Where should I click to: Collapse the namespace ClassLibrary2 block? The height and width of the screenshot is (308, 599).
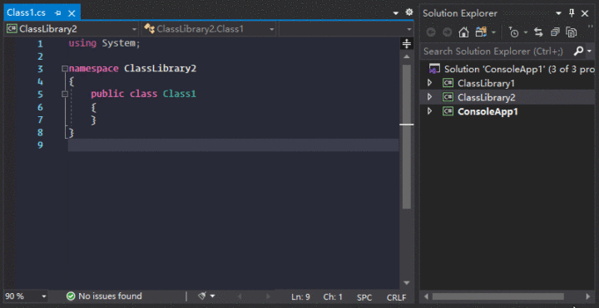click(x=65, y=69)
